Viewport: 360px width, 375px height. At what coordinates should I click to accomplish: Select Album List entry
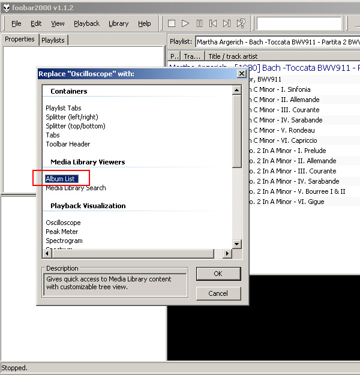62,179
